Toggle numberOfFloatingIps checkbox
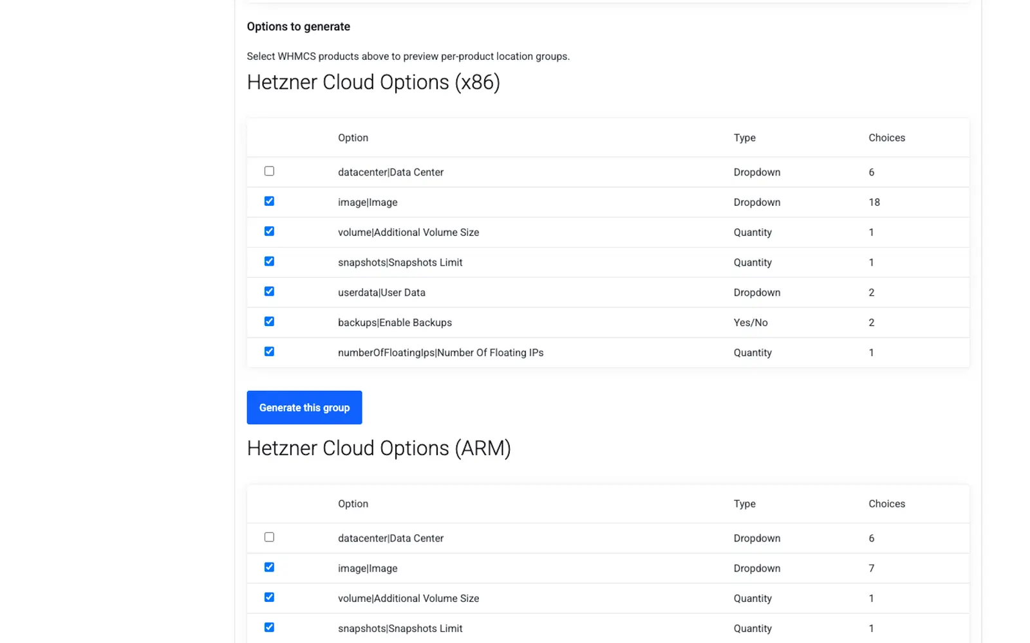This screenshot has height=643, width=1030. [269, 352]
